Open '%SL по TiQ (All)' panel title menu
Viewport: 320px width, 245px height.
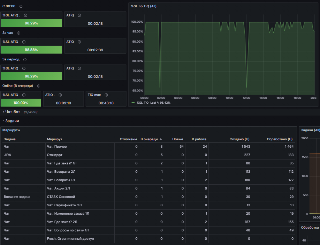point(144,6)
